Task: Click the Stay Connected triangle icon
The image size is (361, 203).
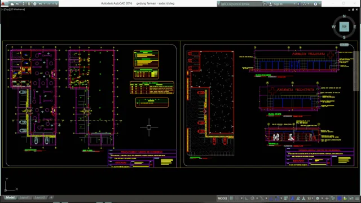Action: (305, 4)
